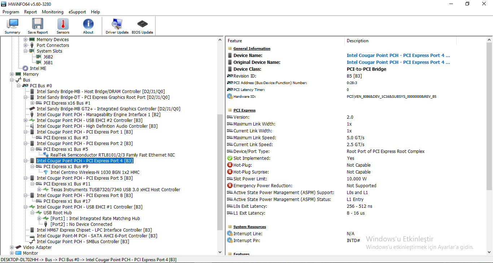Click the PCI Bus #0 icon

pos(25,86)
